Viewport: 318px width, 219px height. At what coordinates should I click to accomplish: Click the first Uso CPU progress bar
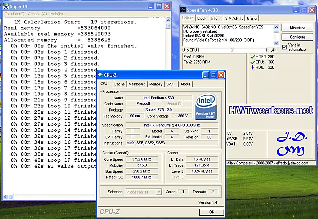click(215, 50)
